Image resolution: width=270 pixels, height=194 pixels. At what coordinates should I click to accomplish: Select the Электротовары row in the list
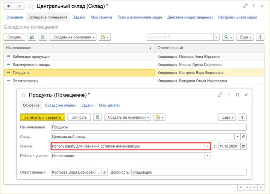pos(26,81)
